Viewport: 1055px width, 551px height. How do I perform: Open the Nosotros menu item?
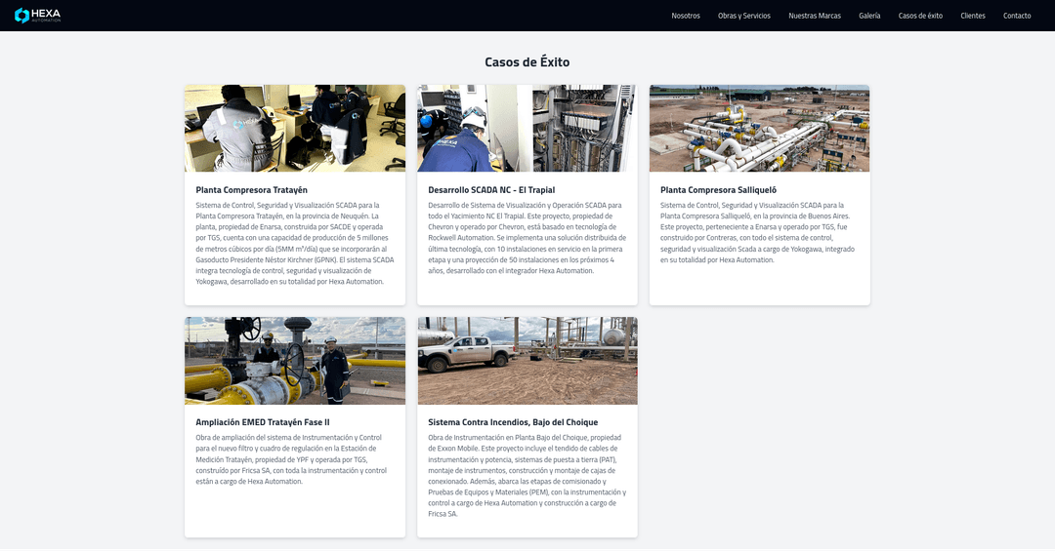(x=686, y=16)
